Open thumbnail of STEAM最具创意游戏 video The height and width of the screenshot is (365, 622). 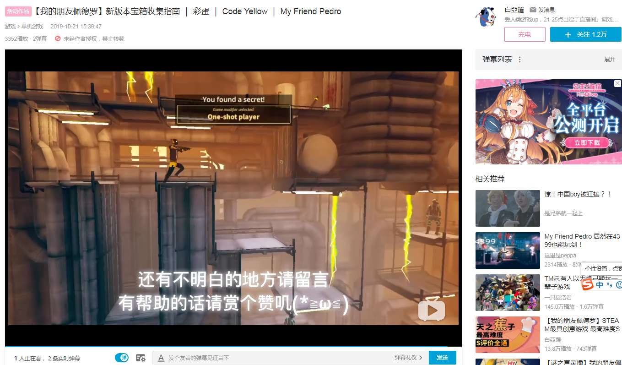point(508,335)
